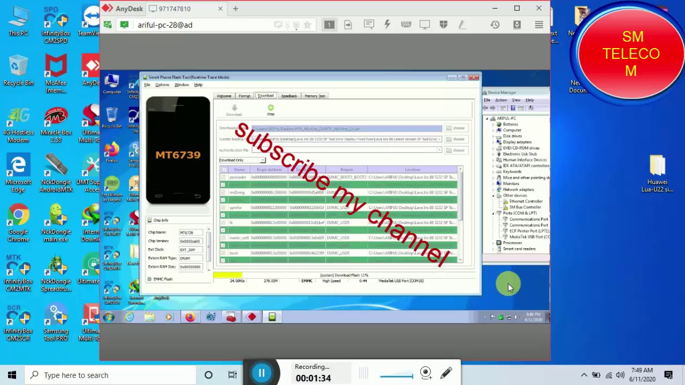Pause the screen recording
The height and width of the screenshot is (385, 685).
(x=262, y=373)
